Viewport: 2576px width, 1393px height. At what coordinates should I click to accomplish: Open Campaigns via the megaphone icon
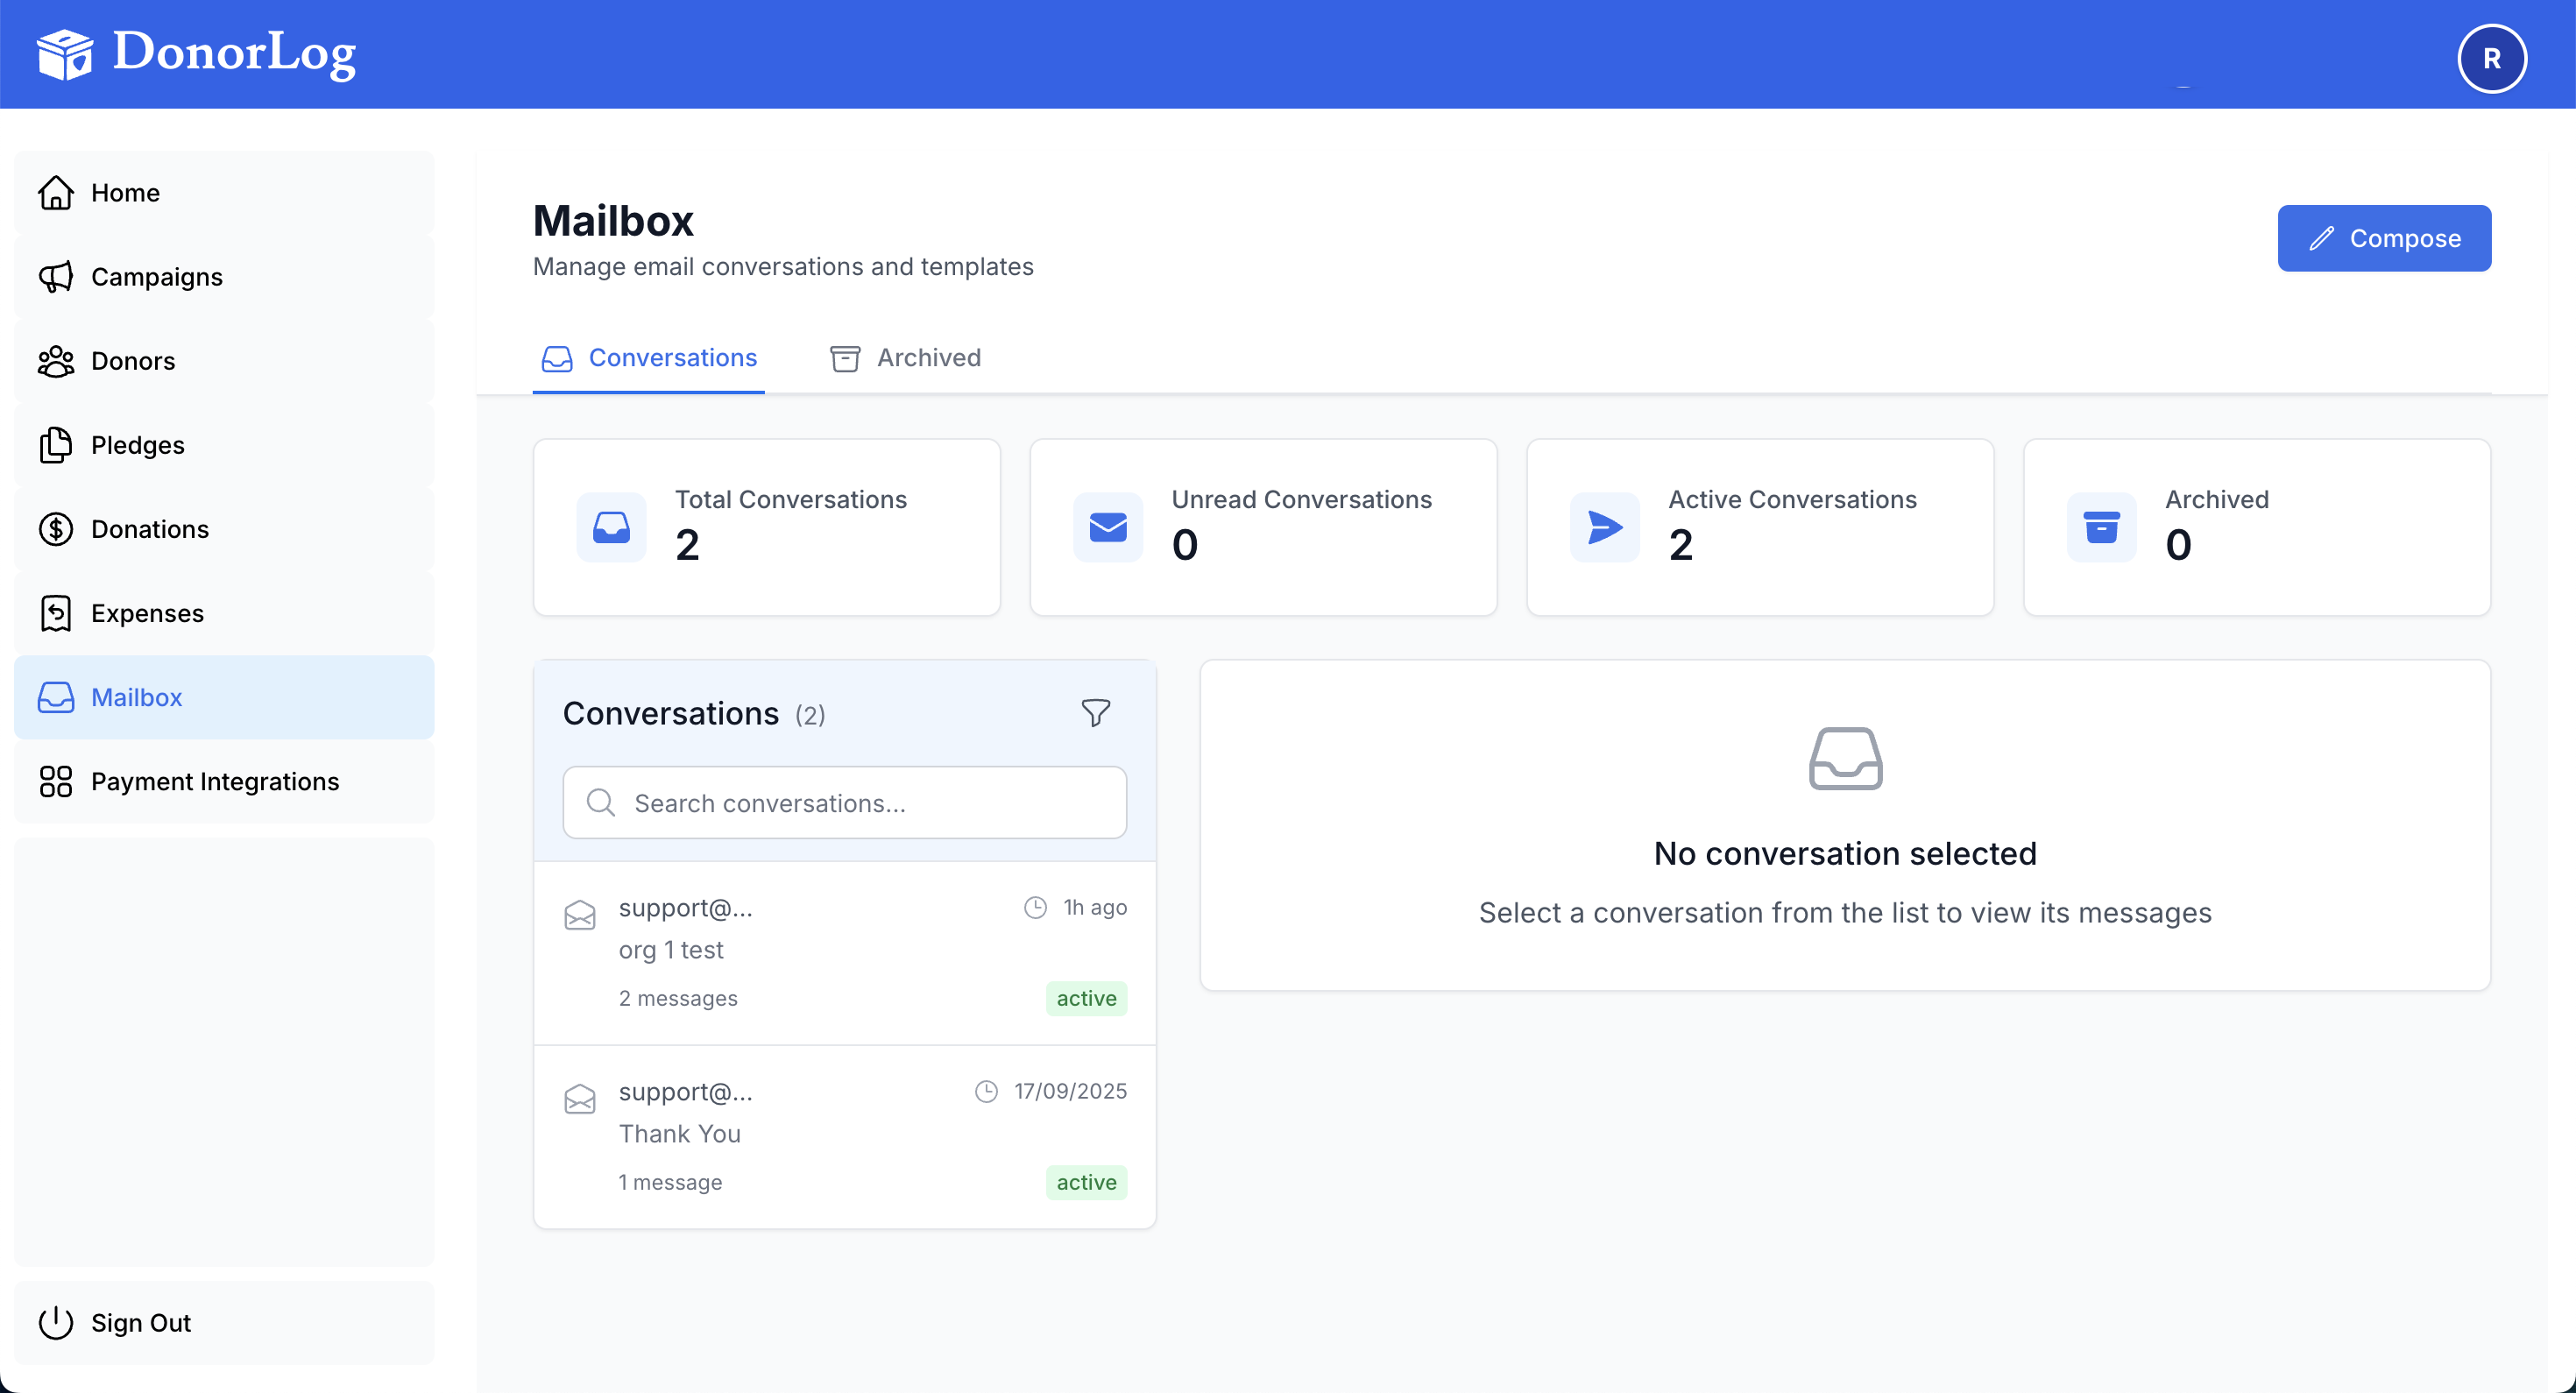click(x=56, y=277)
